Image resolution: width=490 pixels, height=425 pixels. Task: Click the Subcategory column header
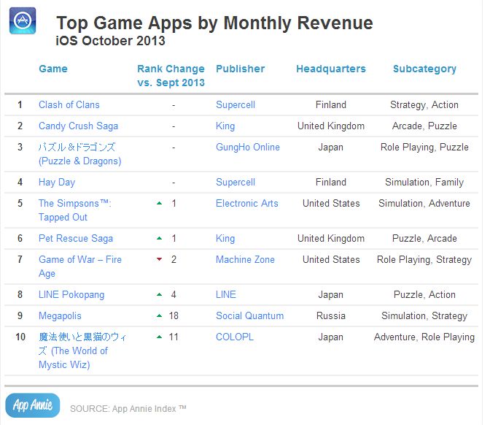point(424,69)
